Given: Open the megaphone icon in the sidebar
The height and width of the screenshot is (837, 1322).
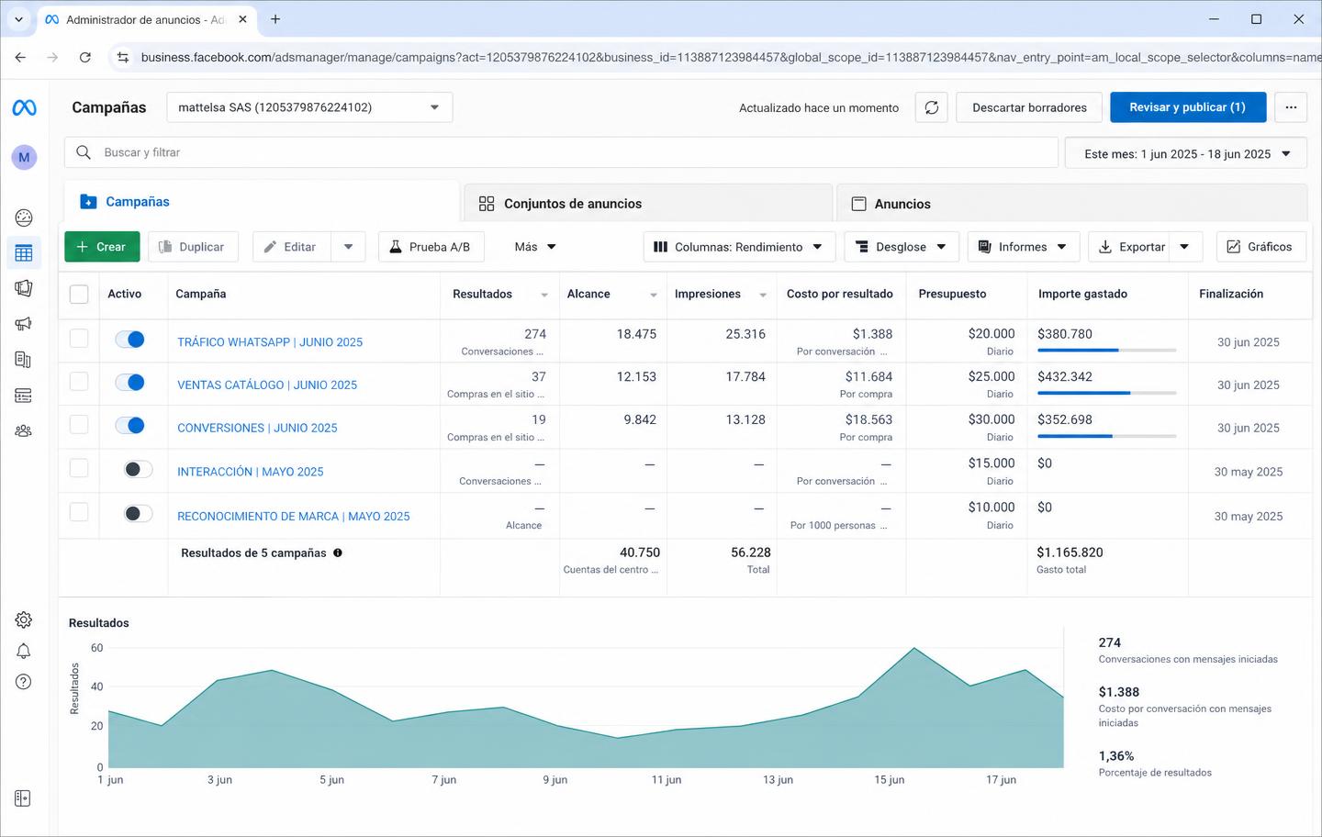Looking at the screenshot, I should (x=24, y=323).
